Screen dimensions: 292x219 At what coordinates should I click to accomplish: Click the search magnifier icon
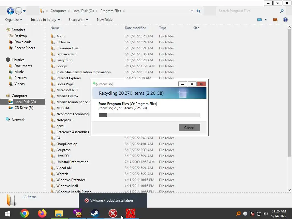coord(282,11)
